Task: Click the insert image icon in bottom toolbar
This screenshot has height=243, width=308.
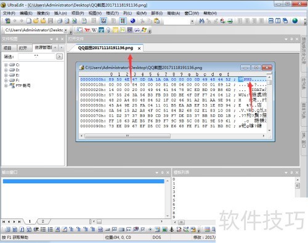Action: point(164,229)
